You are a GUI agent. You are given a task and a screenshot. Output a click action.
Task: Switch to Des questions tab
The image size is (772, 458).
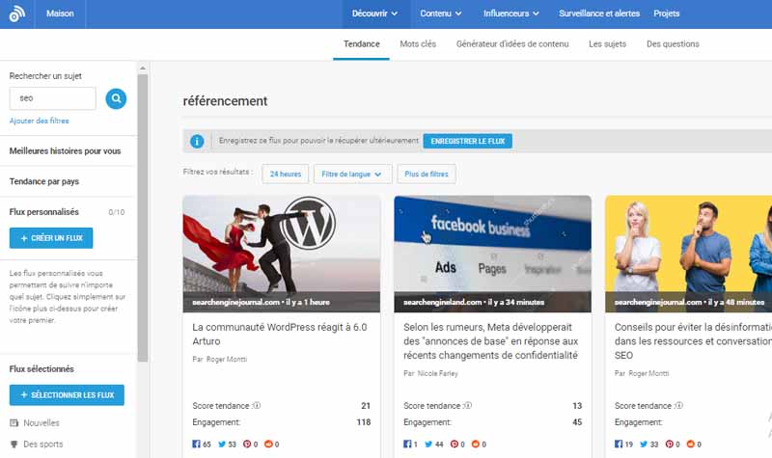(x=673, y=44)
